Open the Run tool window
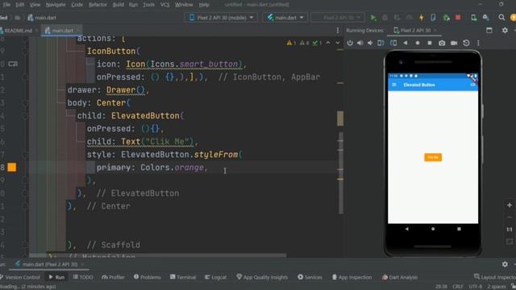The image size is (516, 290). pos(56,277)
